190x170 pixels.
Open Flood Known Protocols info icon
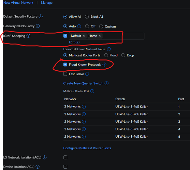coord(104,65)
